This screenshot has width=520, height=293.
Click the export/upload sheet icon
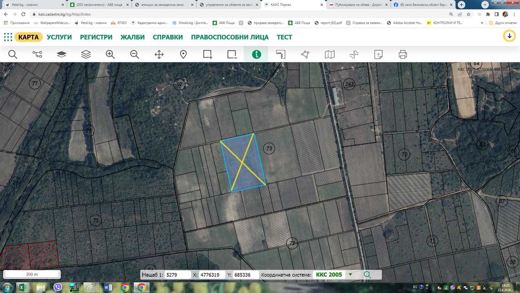[379, 55]
